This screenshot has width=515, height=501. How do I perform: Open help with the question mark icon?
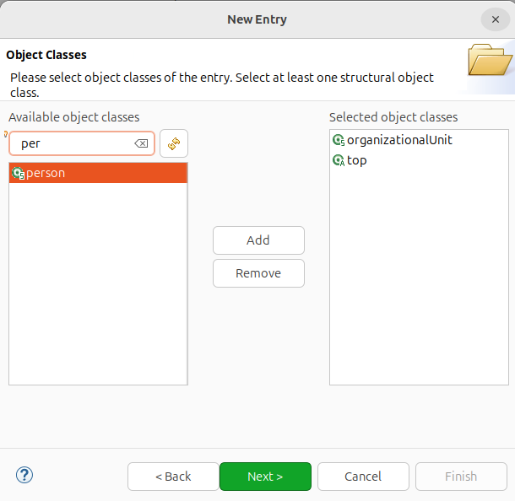24,476
